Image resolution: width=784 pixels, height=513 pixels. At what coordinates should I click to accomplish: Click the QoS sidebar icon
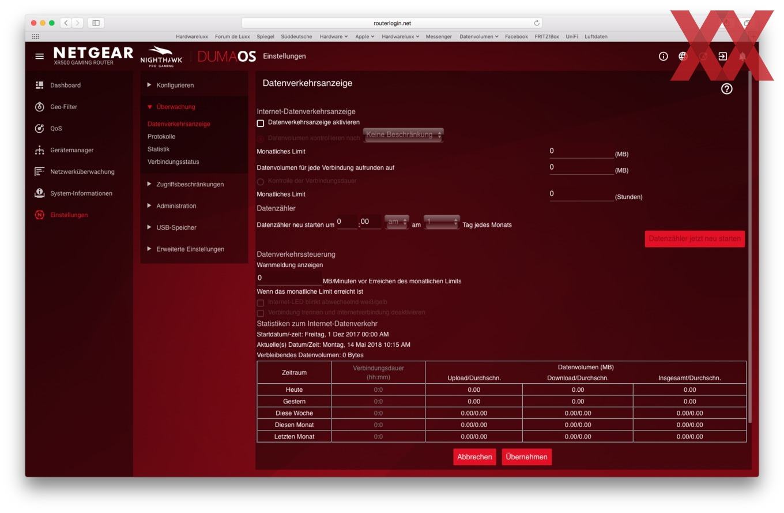(39, 129)
